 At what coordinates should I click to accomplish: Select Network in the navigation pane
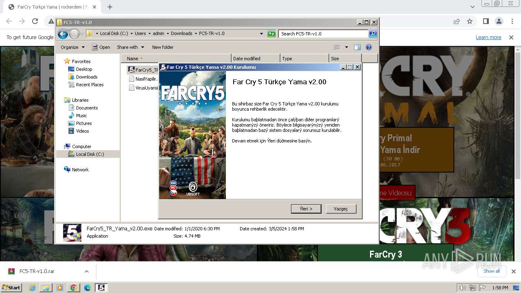pyautogui.click(x=80, y=170)
